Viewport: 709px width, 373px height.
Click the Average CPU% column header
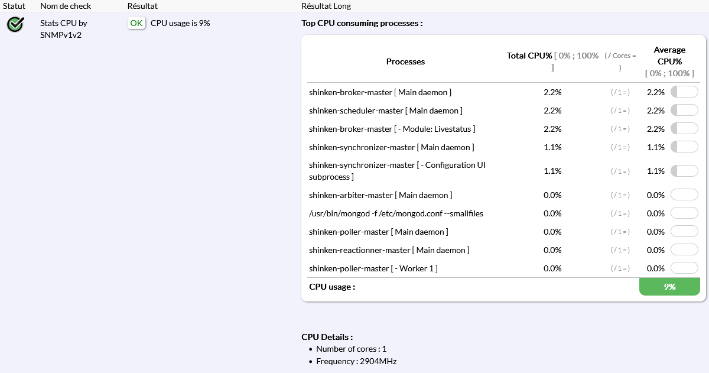pos(669,56)
